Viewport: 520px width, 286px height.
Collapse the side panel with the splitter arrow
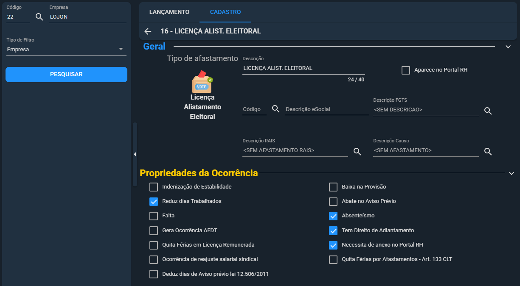[135, 154]
